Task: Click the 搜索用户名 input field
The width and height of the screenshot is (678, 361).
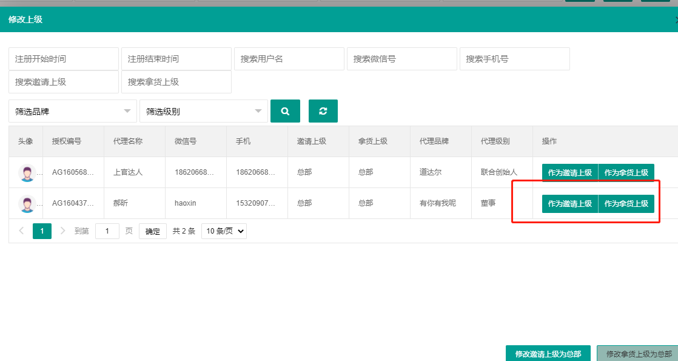Action: tap(289, 59)
